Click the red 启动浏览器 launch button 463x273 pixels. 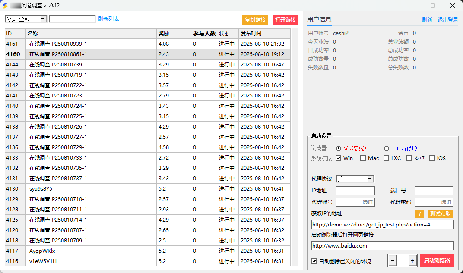tap(437, 260)
